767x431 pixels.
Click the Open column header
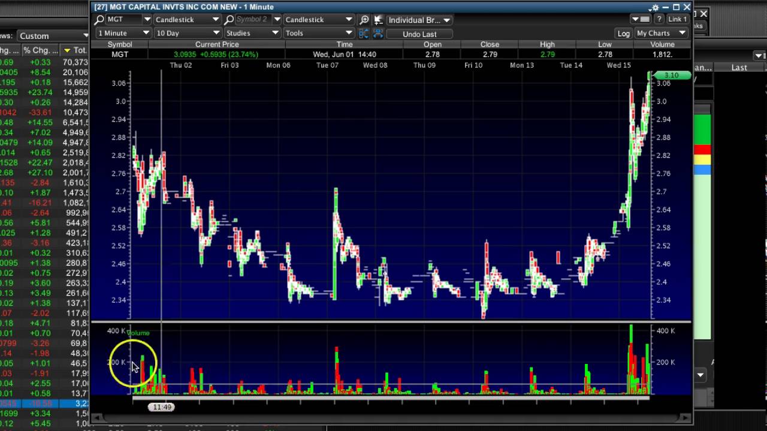click(x=432, y=44)
